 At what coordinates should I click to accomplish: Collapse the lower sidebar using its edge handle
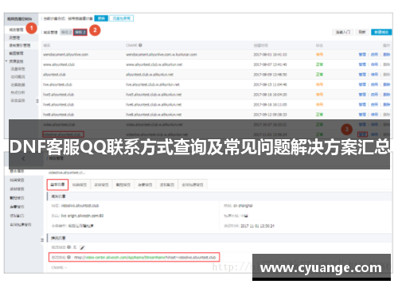(x=42, y=240)
